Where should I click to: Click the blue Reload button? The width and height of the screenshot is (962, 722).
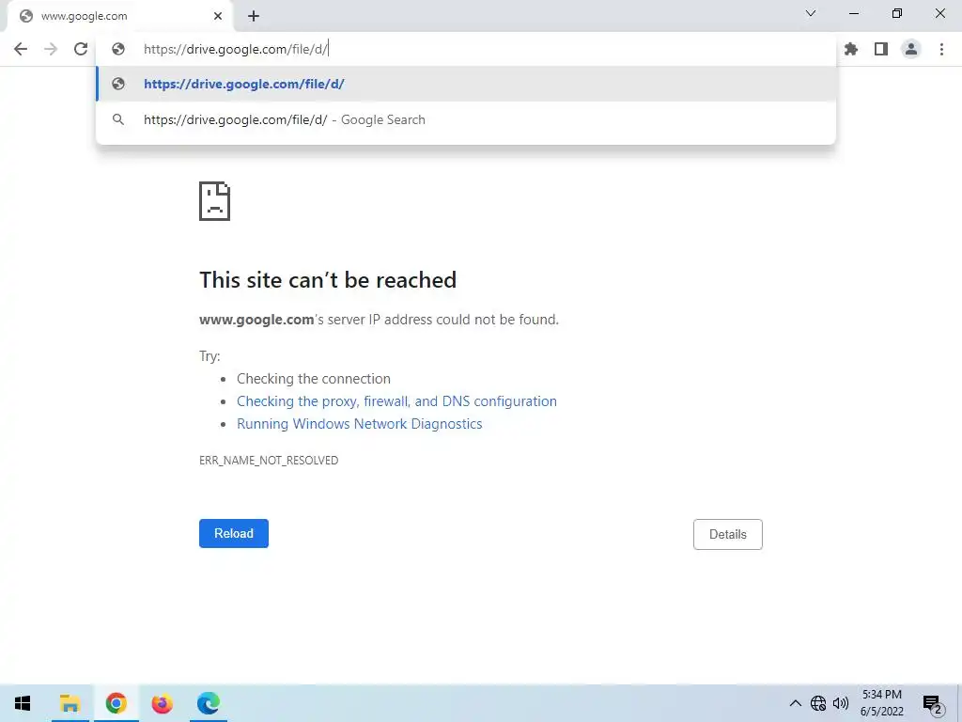pyautogui.click(x=234, y=534)
